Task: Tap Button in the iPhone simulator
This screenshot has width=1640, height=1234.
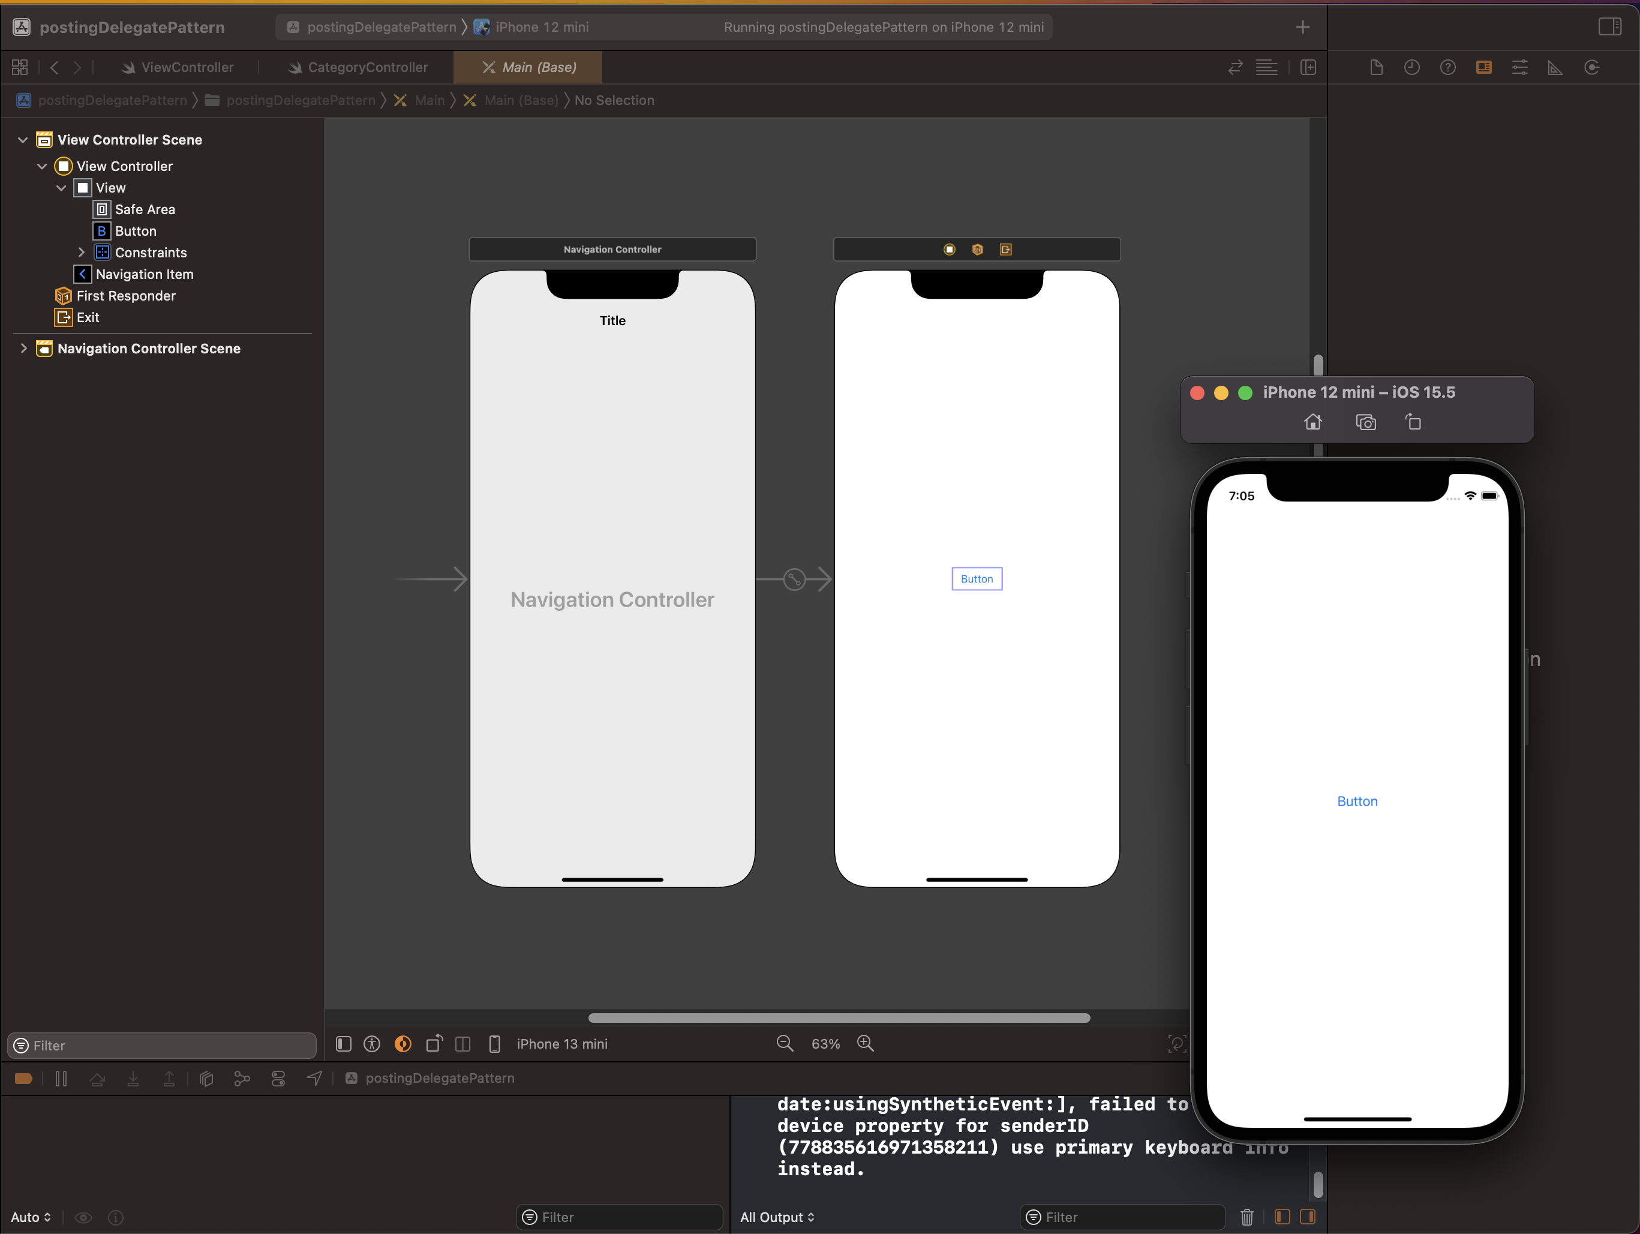Action: [x=1357, y=801]
